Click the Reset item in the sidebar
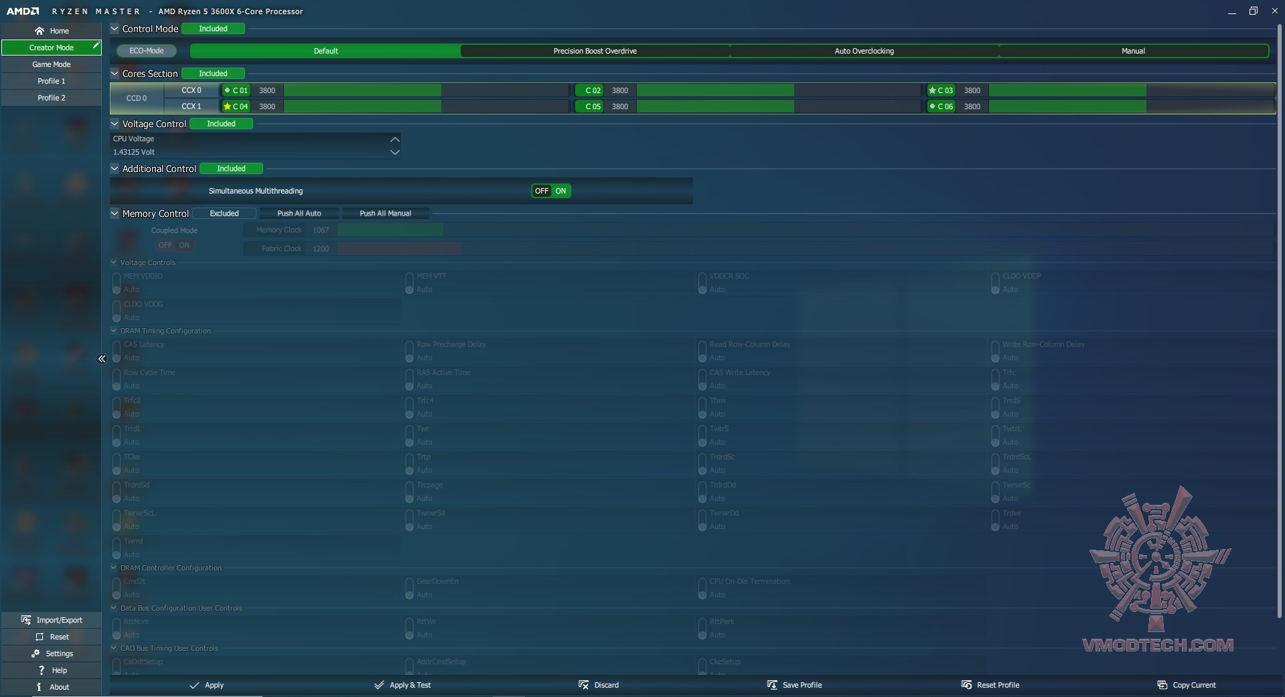Image resolution: width=1285 pixels, height=697 pixels. point(52,637)
